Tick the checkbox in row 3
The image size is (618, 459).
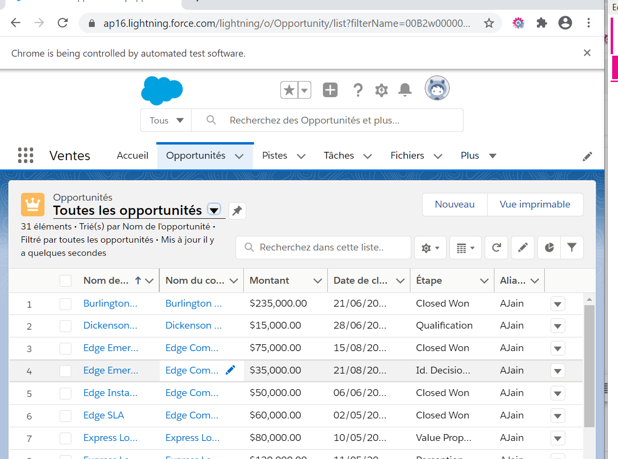click(x=65, y=349)
